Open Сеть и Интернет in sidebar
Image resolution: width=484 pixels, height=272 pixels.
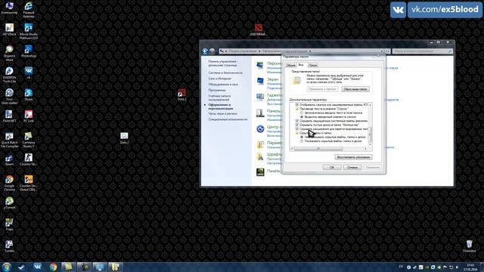point(220,79)
